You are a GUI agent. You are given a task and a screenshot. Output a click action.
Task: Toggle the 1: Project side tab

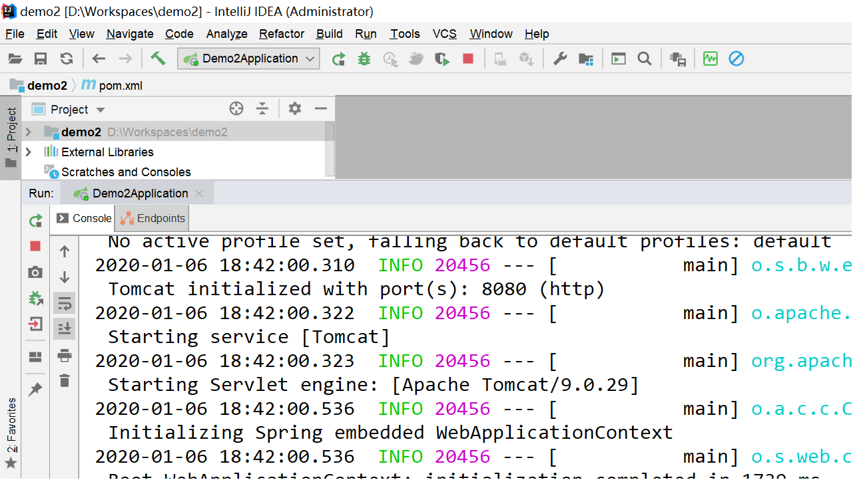11,138
